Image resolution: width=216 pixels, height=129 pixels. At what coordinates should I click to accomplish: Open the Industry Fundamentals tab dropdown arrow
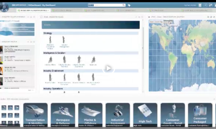(x=48, y=10)
